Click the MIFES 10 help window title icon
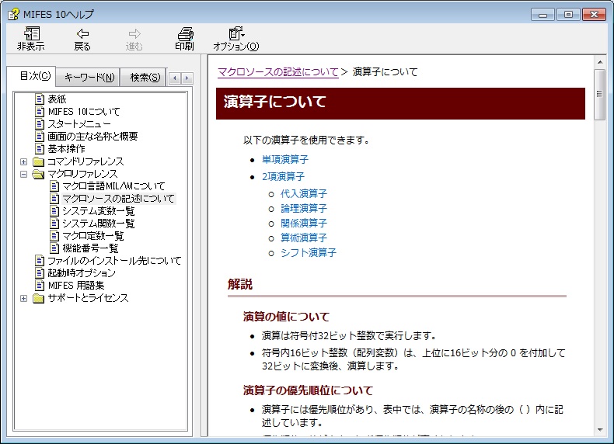Viewport: 614px width, 444px height. (13, 13)
